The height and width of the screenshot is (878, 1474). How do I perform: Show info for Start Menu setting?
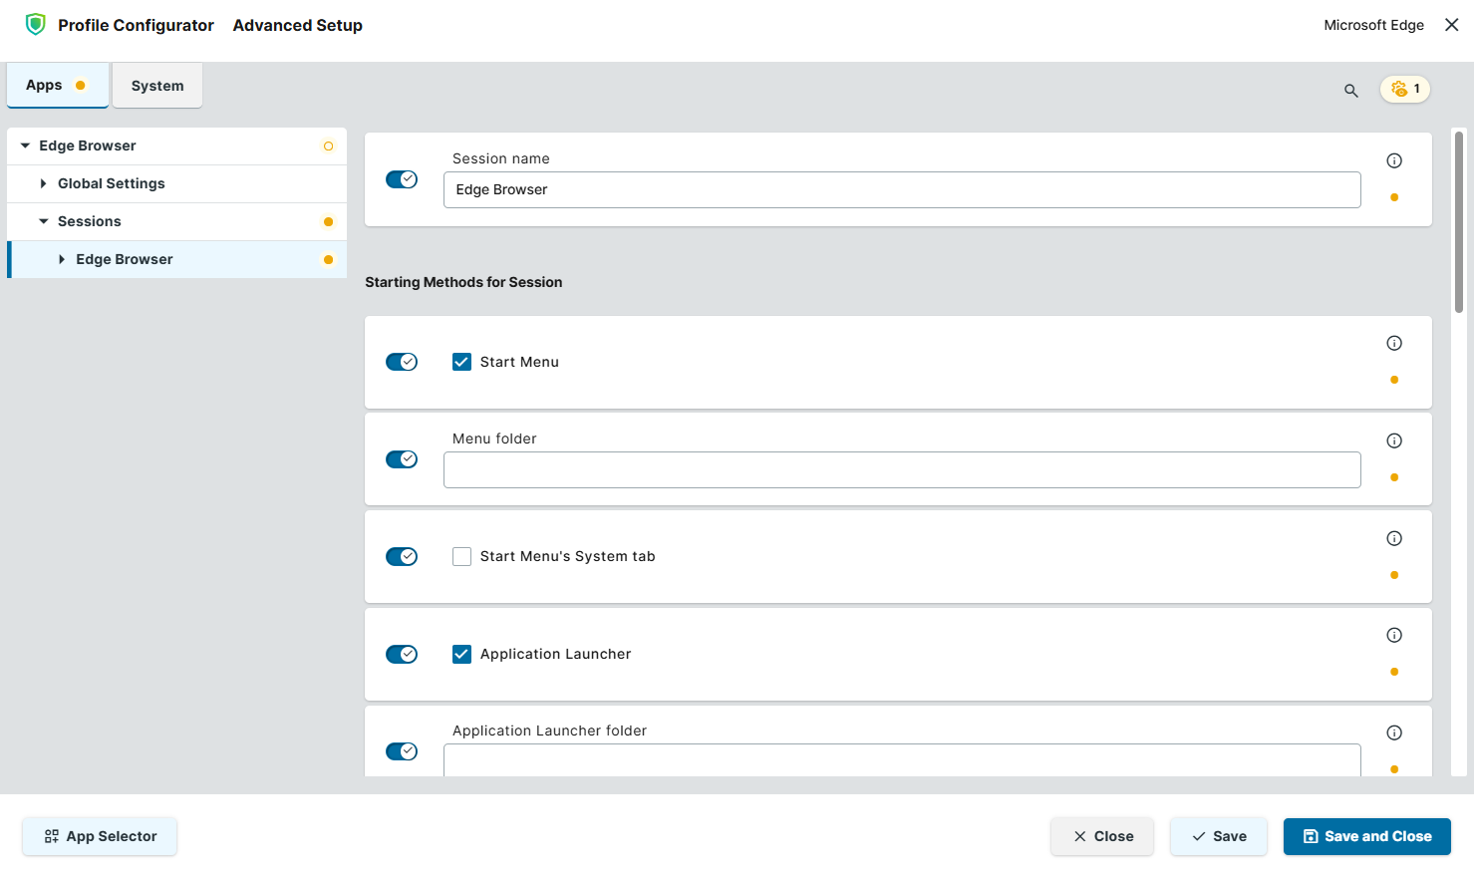coord(1393,343)
